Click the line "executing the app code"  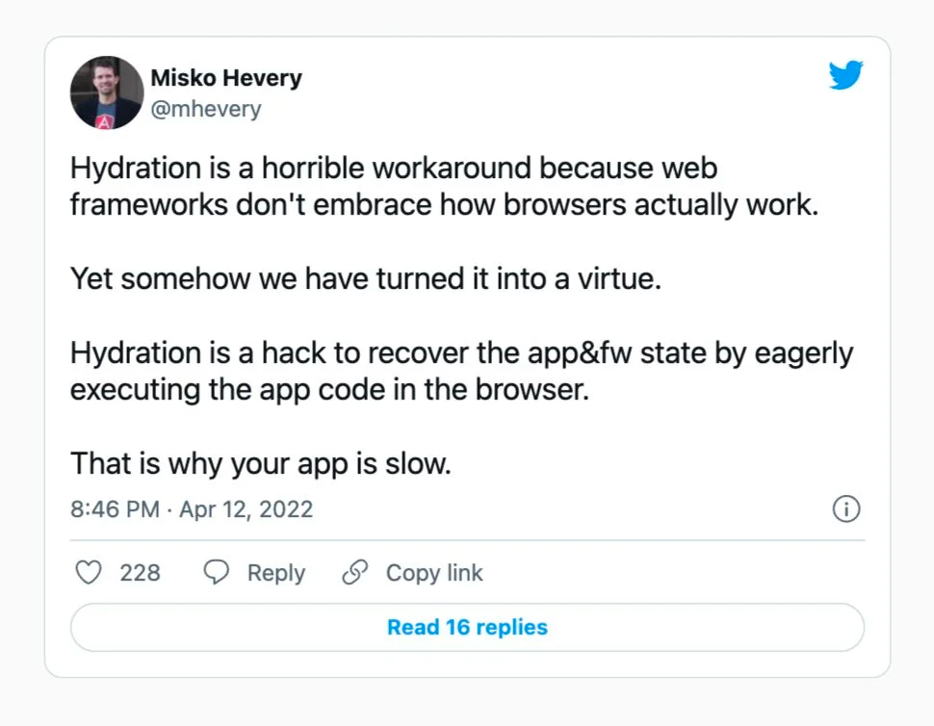click(x=329, y=391)
